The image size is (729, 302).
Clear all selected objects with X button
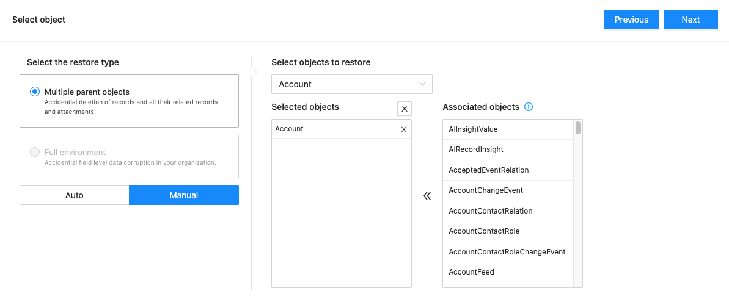pyautogui.click(x=404, y=109)
